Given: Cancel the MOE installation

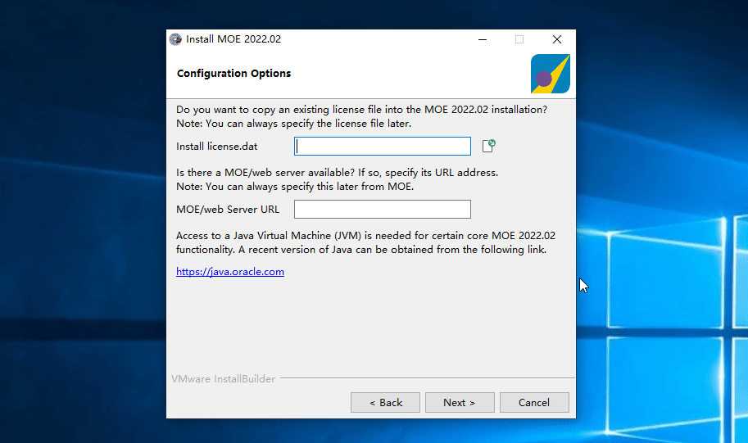Looking at the screenshot, I should click(534, 403).
